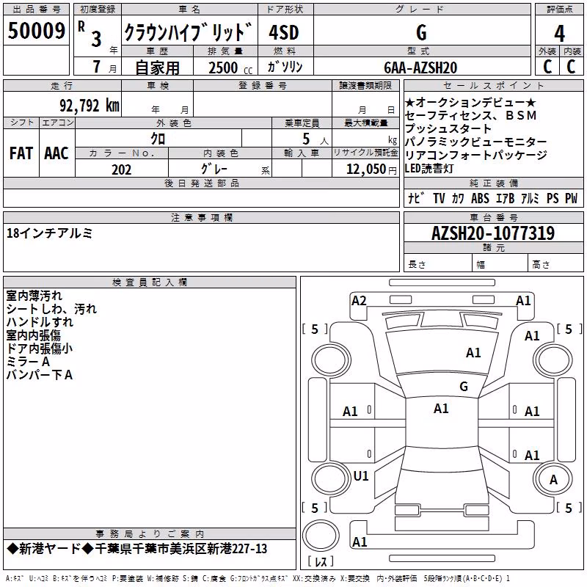
Task: Click inspector note バンパー下A
Action: 40,375
